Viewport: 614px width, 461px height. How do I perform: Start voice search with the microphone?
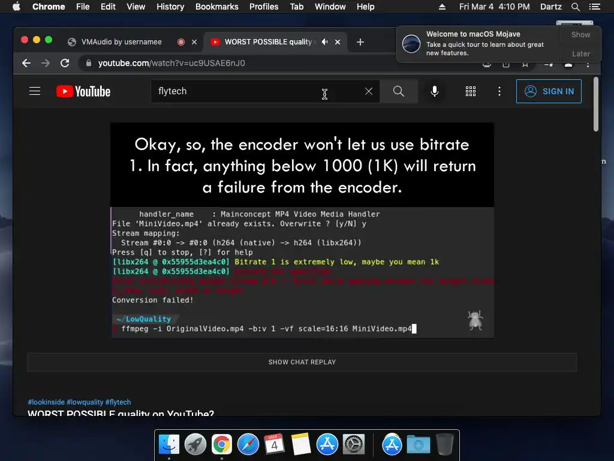click(x=435, y=91)
